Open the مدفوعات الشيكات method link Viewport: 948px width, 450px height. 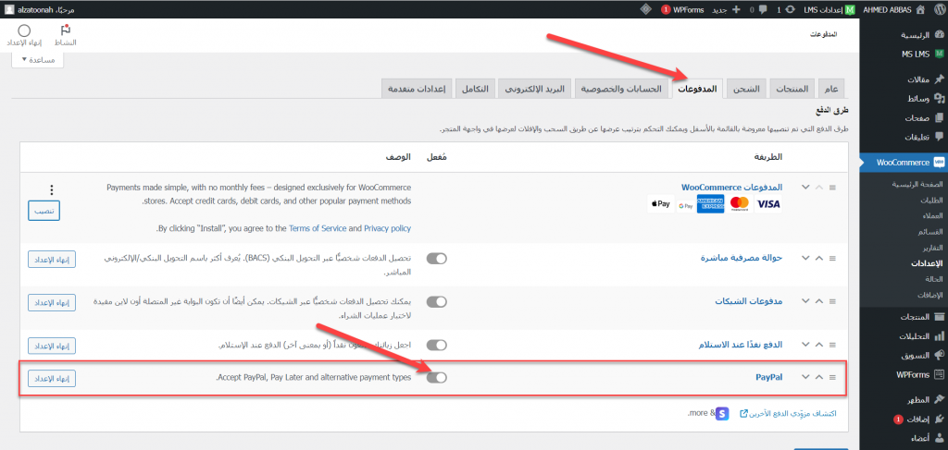tap(748, 301)
